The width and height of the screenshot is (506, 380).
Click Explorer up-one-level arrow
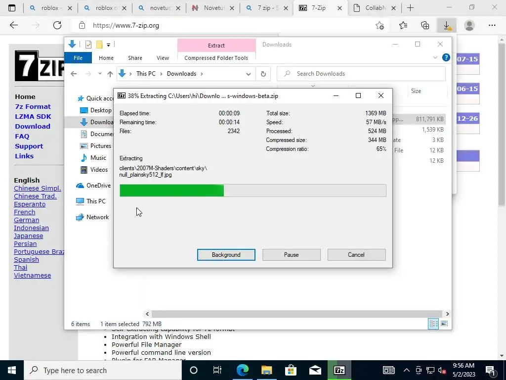tap(110, 74)
